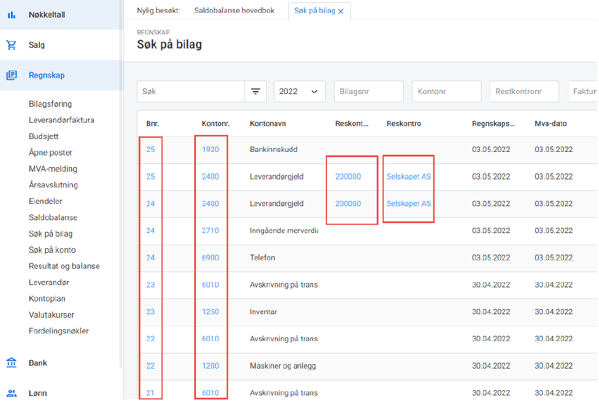Open voucher number 21 link
Viewport: 599px width, 410px height.
150,393
